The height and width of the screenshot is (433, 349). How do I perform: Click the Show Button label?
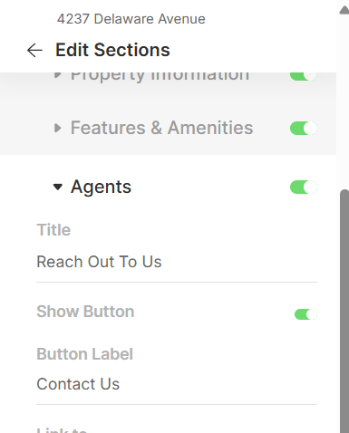point(85,312)
